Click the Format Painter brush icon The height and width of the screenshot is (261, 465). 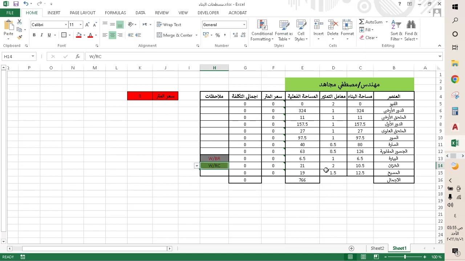coord(19,37)
